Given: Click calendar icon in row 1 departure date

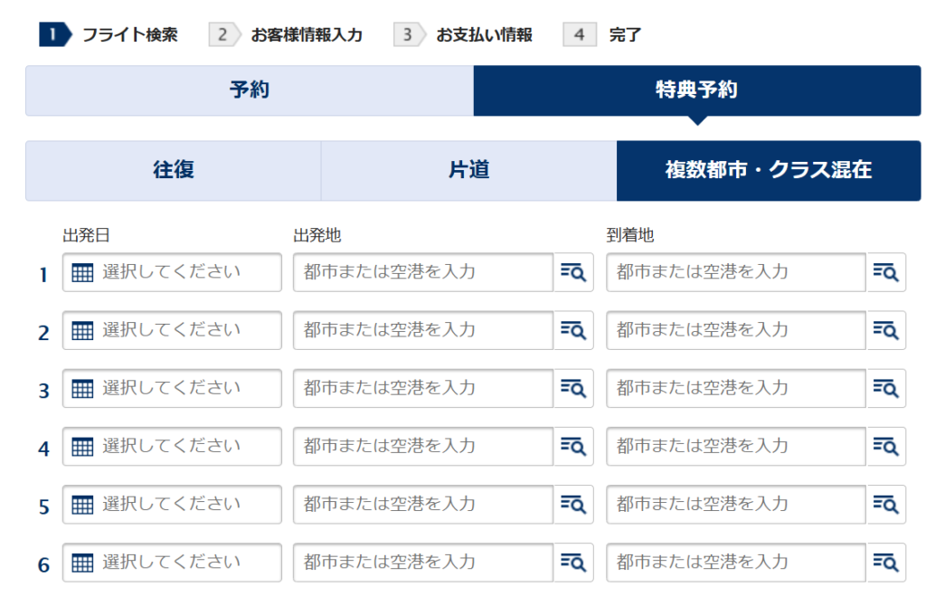Looking at the screenshot, I should 82,272.
